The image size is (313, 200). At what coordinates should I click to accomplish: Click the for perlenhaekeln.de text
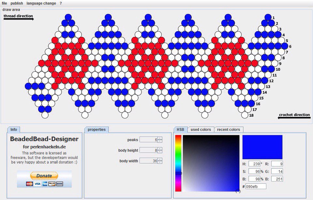pyautogui.click(x=44, y=147)
